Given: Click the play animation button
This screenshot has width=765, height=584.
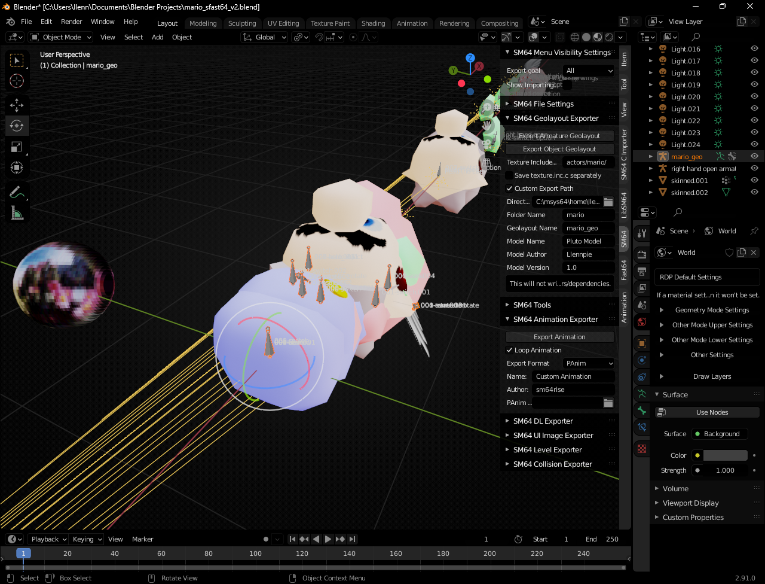Looking at the screenshot, I should 328,539.
